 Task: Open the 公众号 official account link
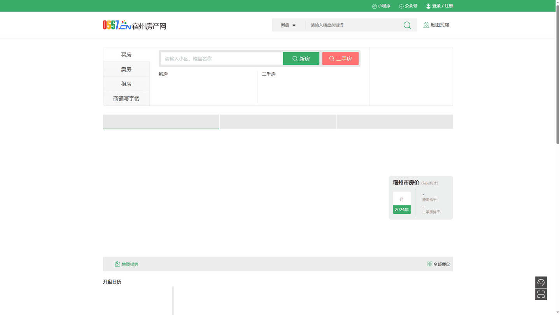[408, 6]
